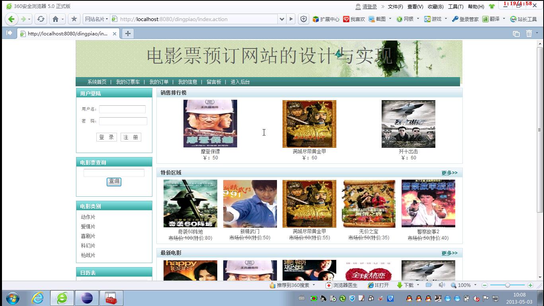Screen dimensions: 544x306
Task: Expand the 游戏 dropdown arrow
Action: pyautogui.click(x=446, y=19)
